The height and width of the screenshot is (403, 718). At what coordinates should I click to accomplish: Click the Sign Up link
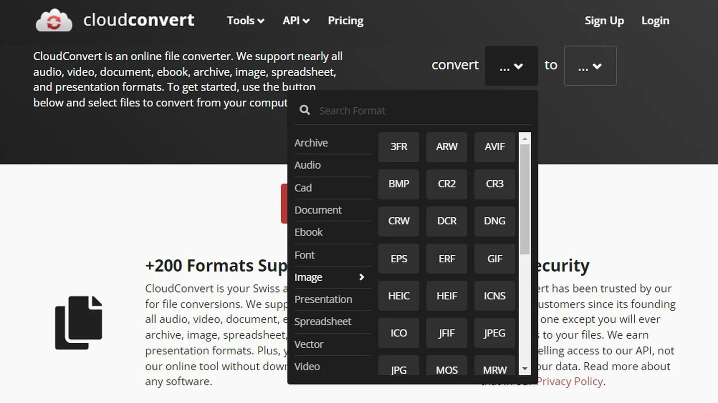point(604,20)
